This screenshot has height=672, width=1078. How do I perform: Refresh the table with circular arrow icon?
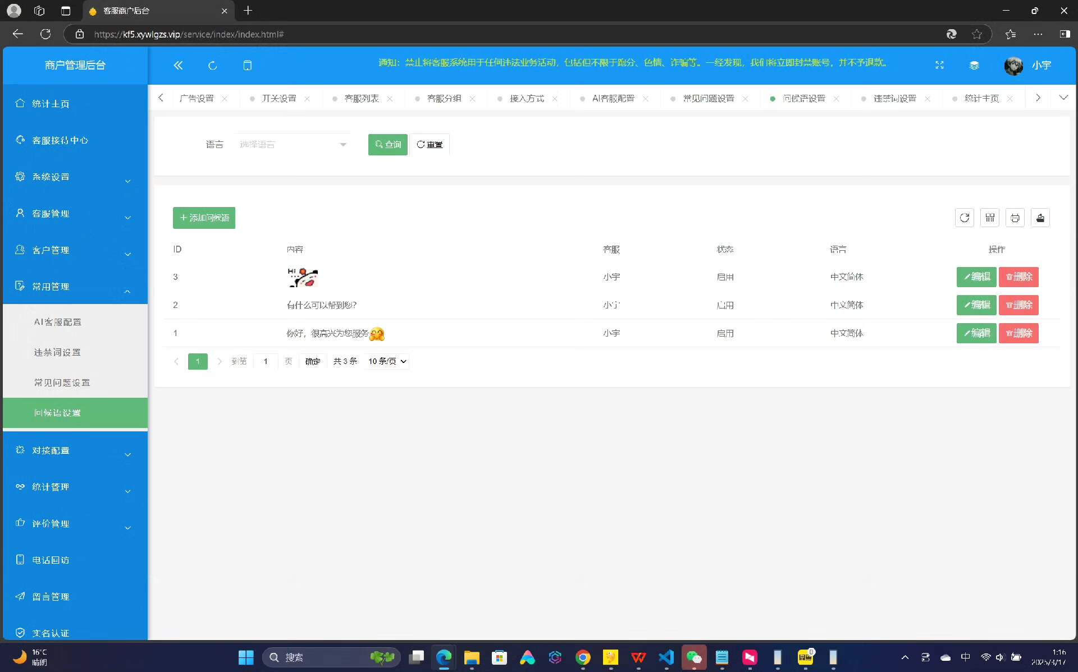click(964, 218)
